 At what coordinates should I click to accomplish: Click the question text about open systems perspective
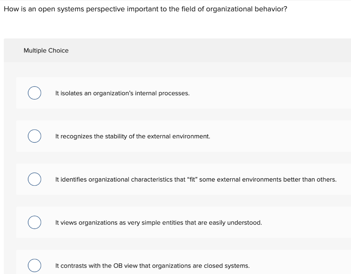[x=145, y=9]
